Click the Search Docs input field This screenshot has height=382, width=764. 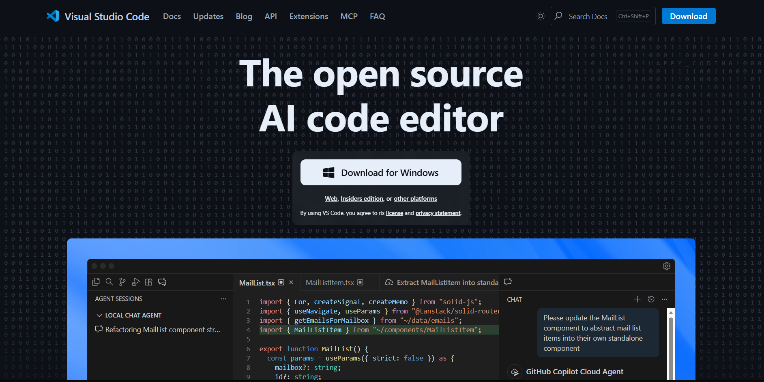[x=588, y=16]
